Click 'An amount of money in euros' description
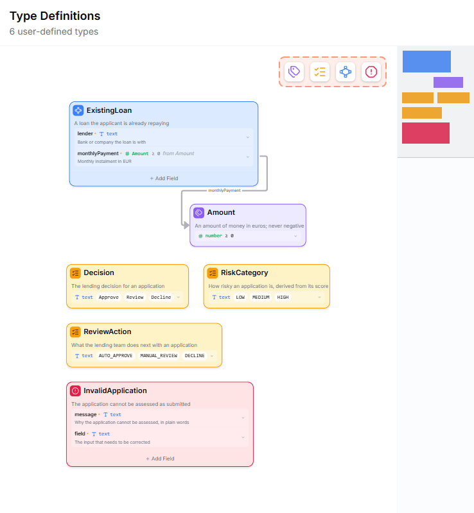 (x=249, y=226)
